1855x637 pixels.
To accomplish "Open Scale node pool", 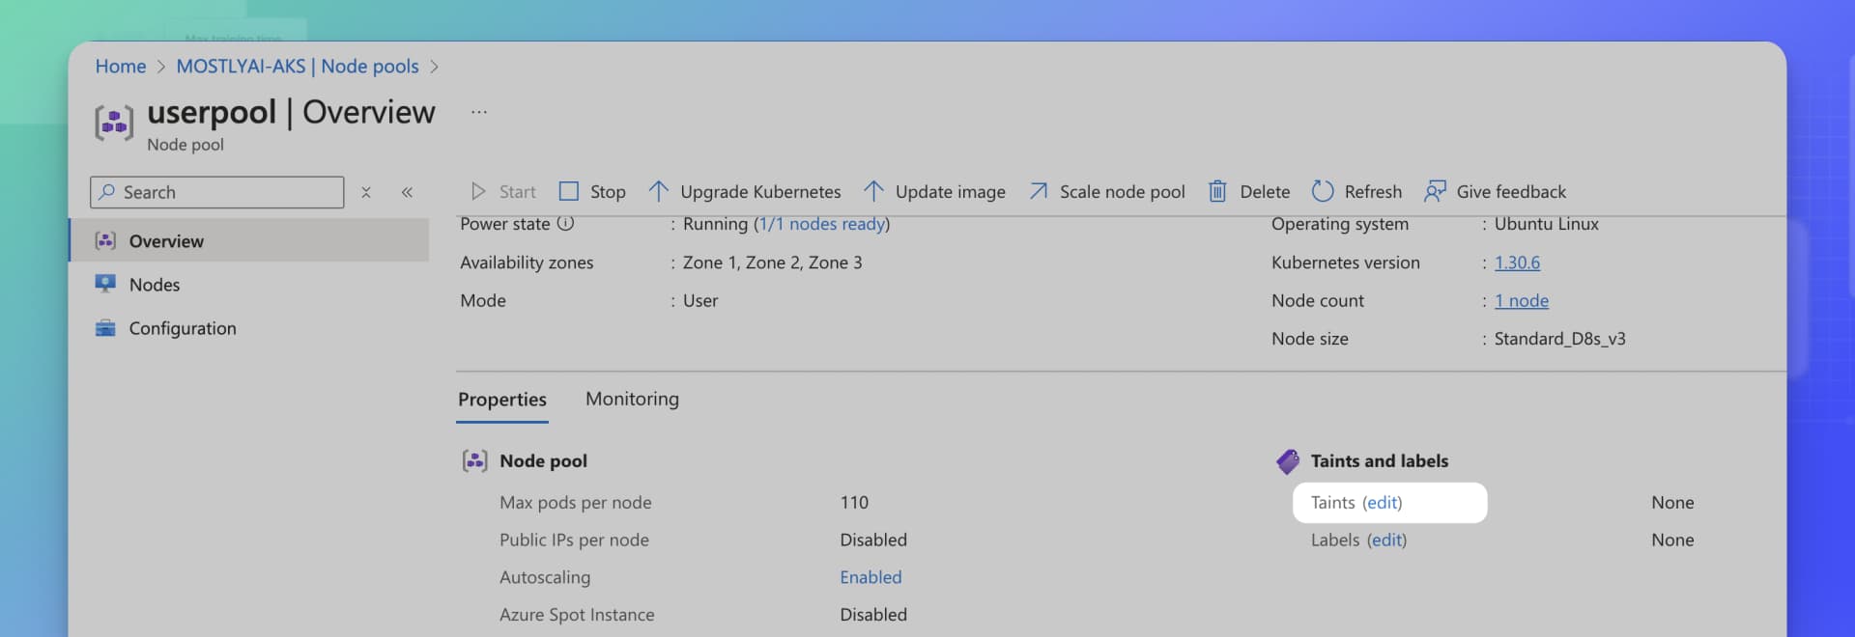I will pyautogui.click(x=1107, y=191).
